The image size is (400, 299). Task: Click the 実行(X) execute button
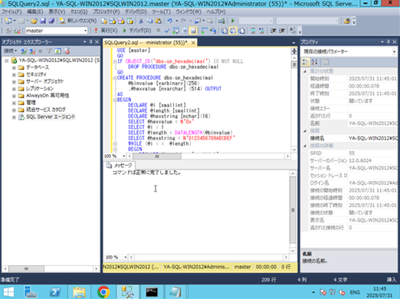tap(106, 31)
